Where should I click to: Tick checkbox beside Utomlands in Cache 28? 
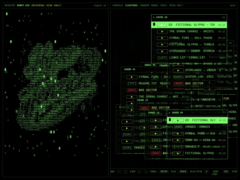pyautogui.click(x=154, y=51)
